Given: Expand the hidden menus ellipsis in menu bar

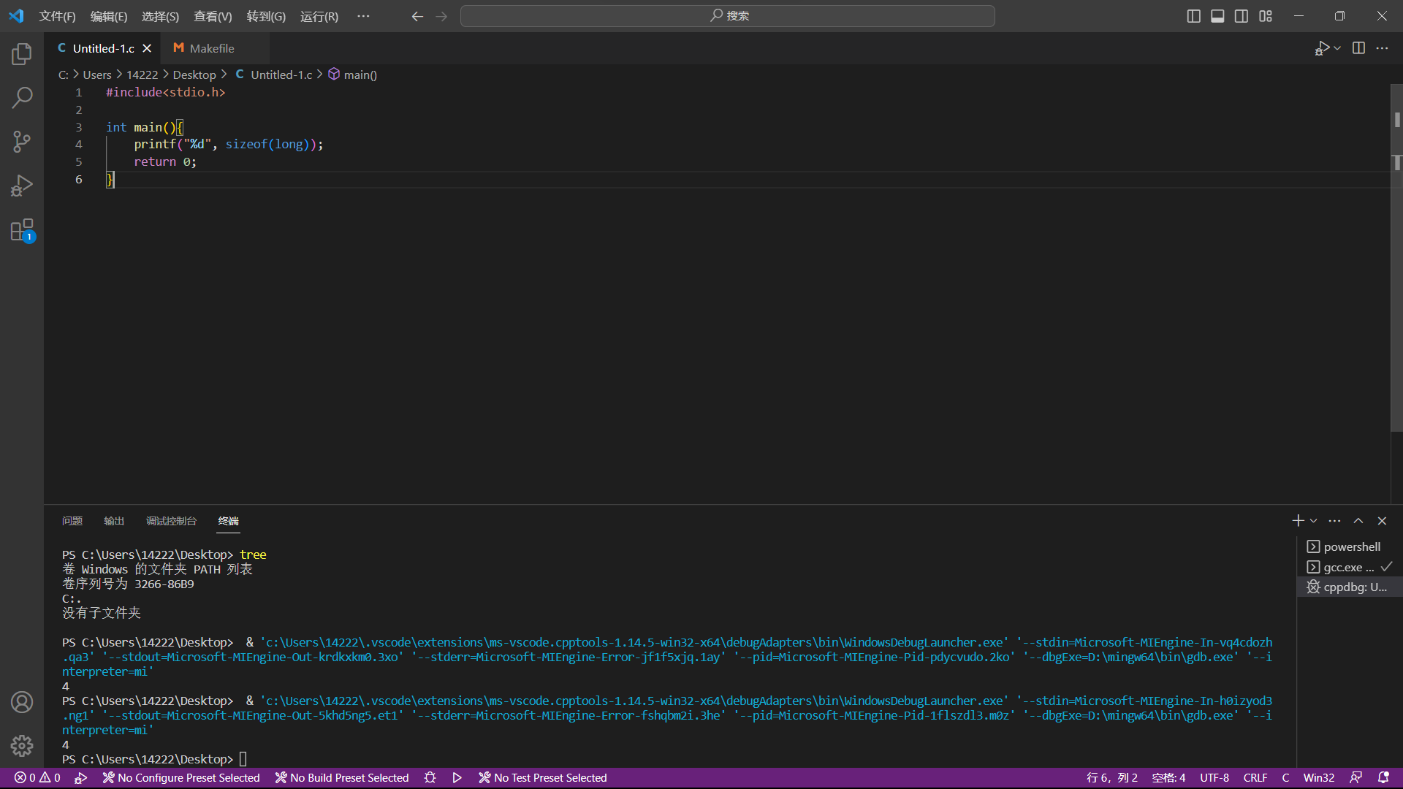Looking at the screenshot, I should coord(363,16).
